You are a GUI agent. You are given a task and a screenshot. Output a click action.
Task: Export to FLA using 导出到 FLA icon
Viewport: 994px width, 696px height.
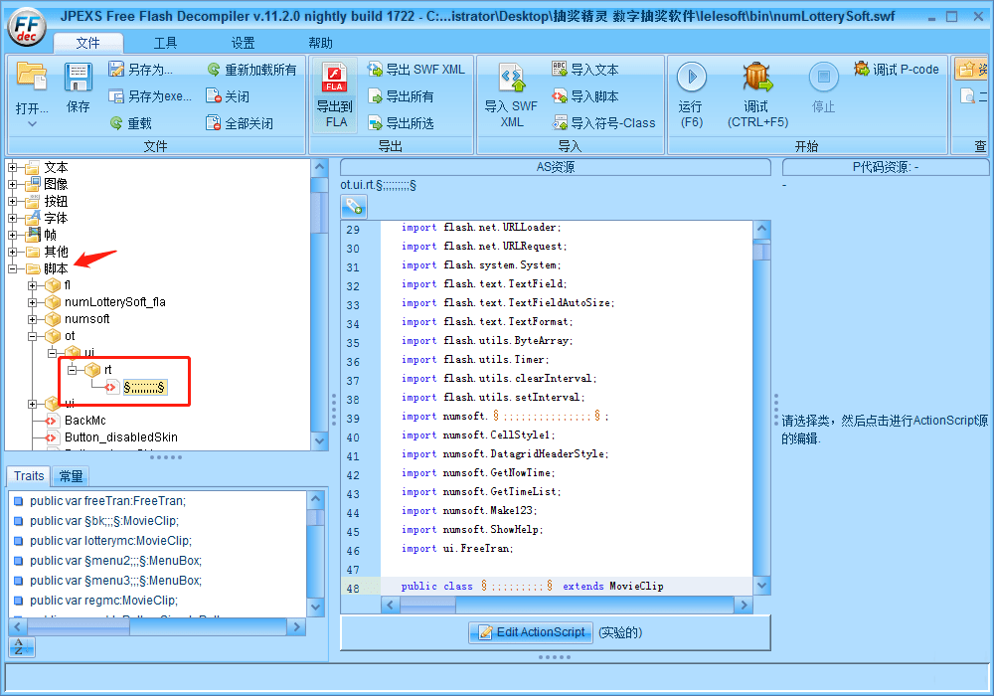335,95
